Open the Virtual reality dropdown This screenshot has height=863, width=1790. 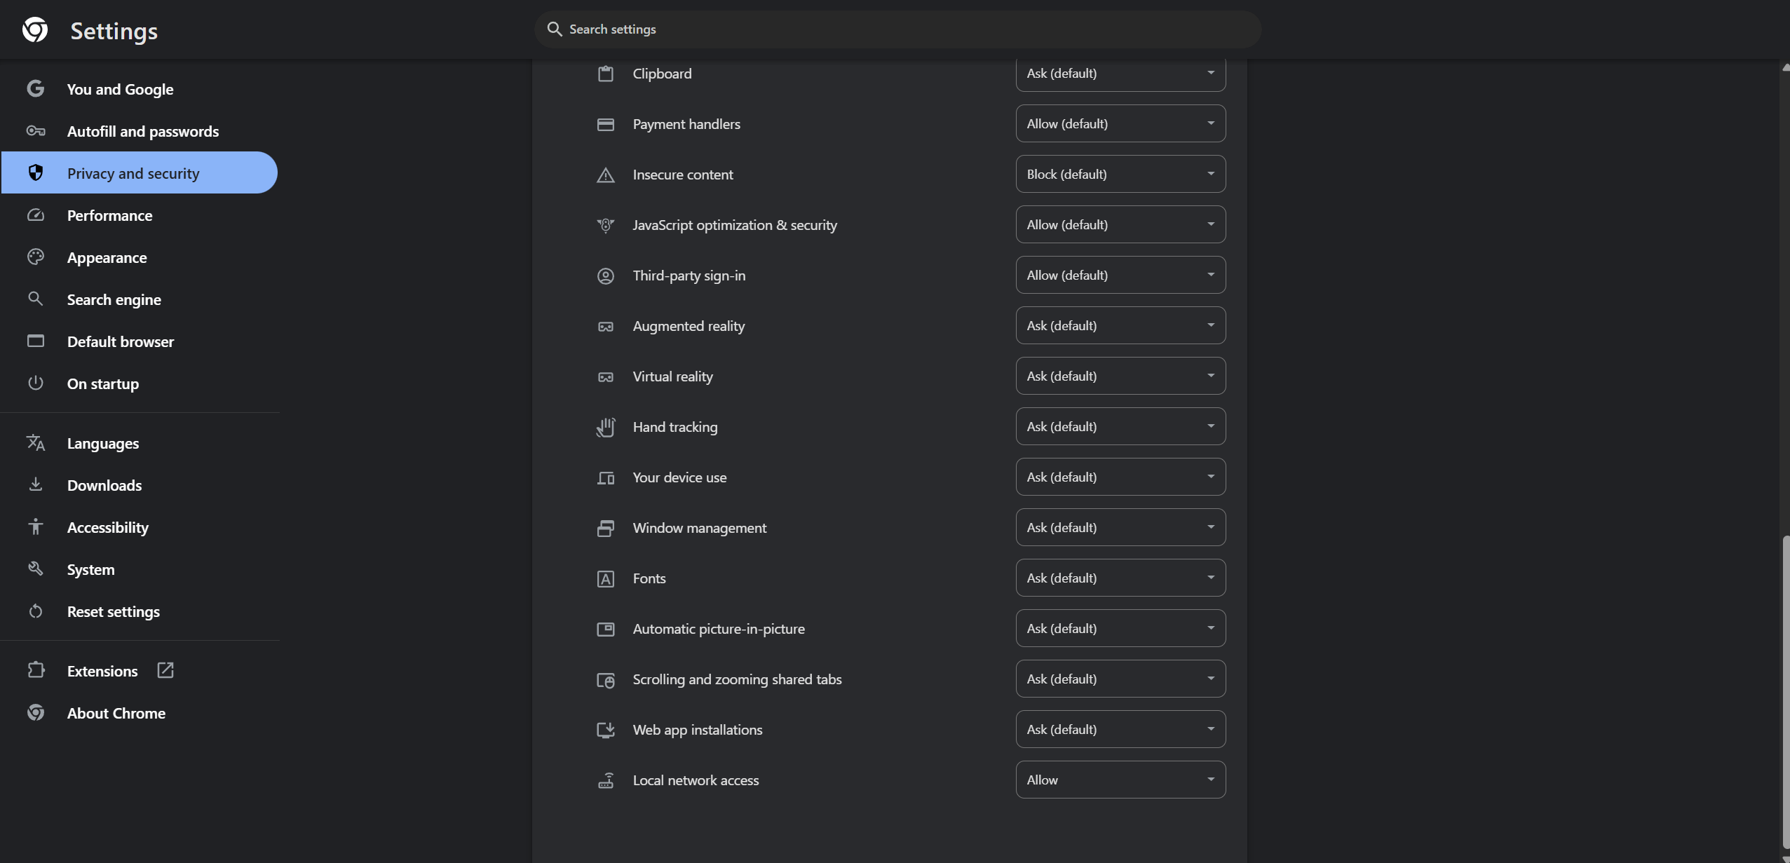click(1120, 376)
